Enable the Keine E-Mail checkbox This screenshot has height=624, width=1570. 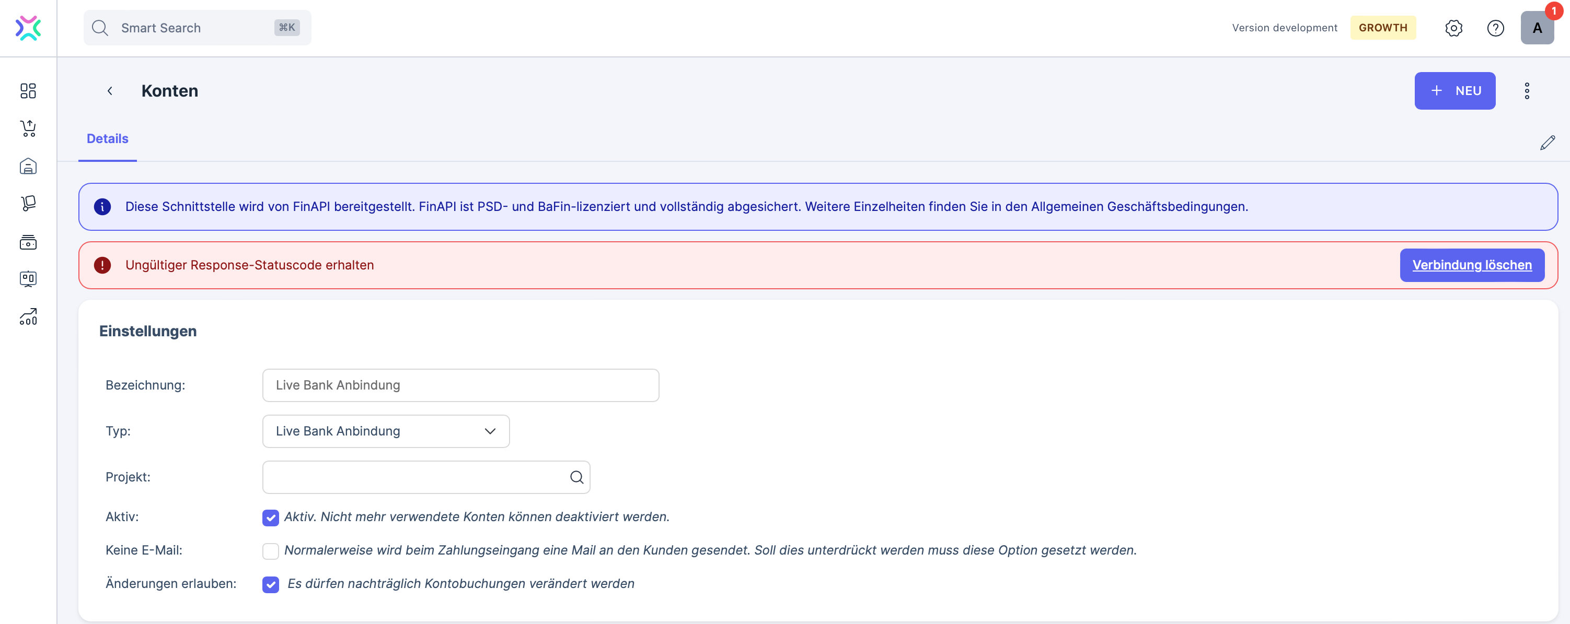coord(270,551)
